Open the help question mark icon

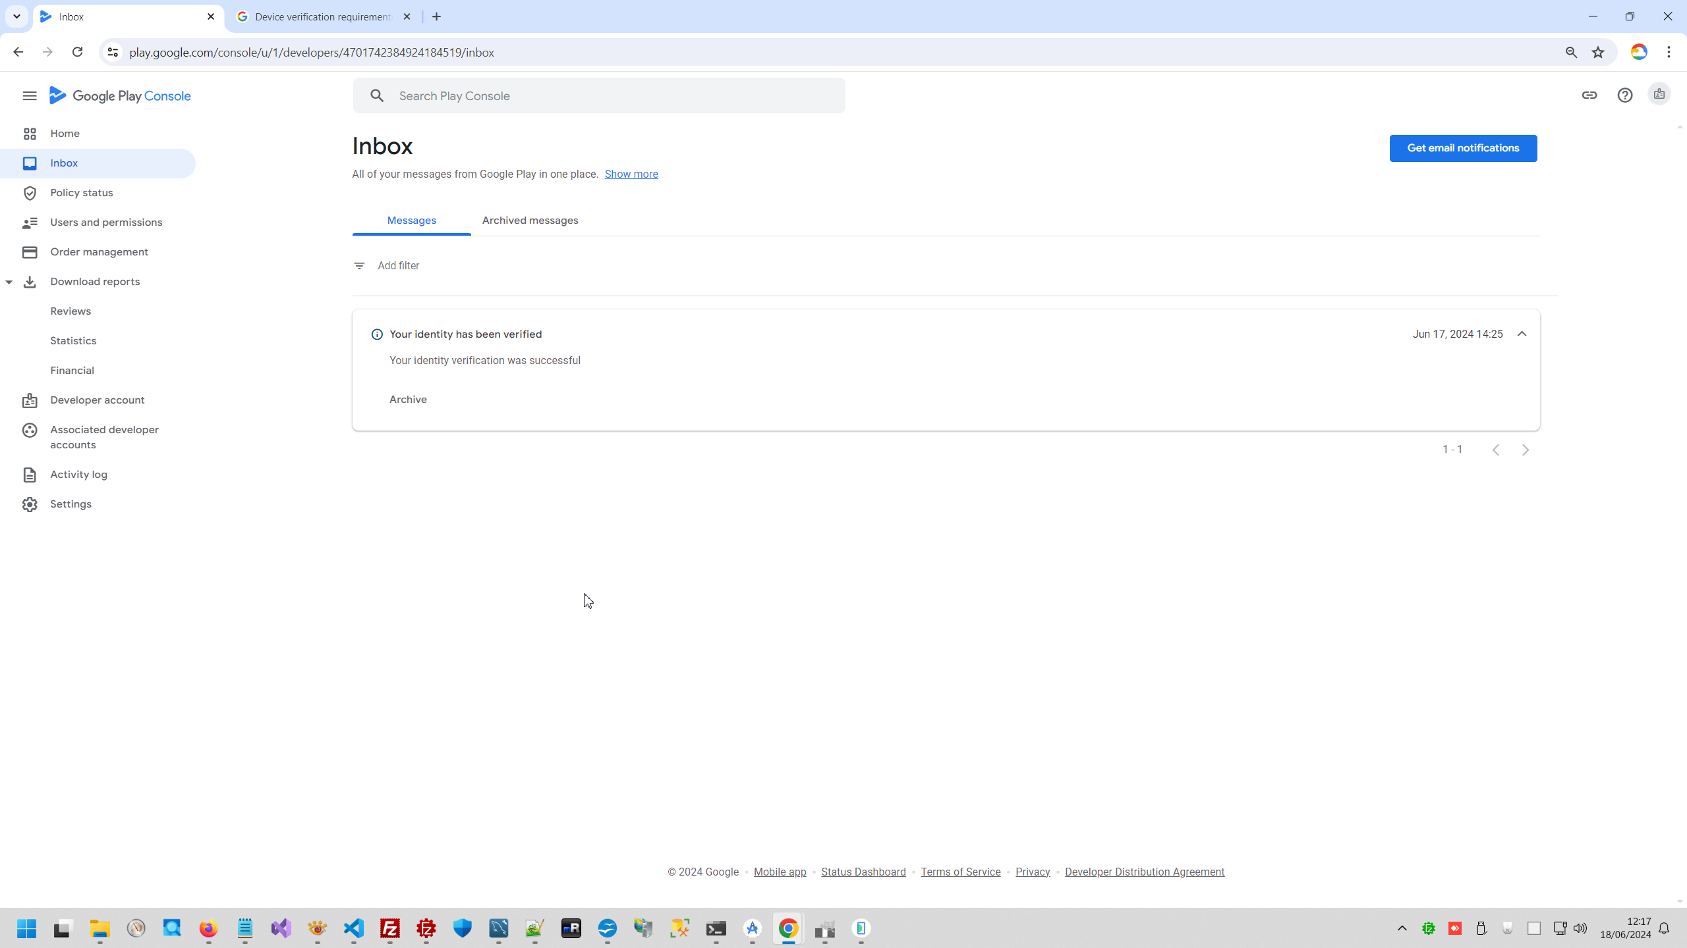tap(1625, 95)
